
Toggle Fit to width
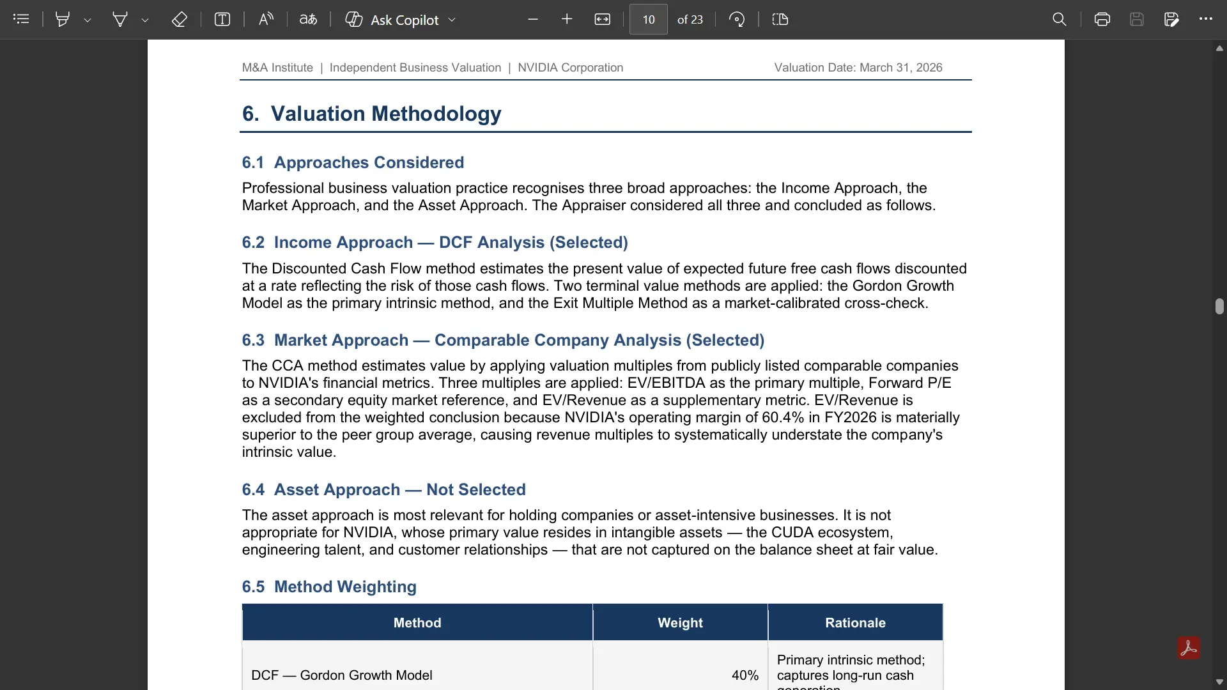603,19
